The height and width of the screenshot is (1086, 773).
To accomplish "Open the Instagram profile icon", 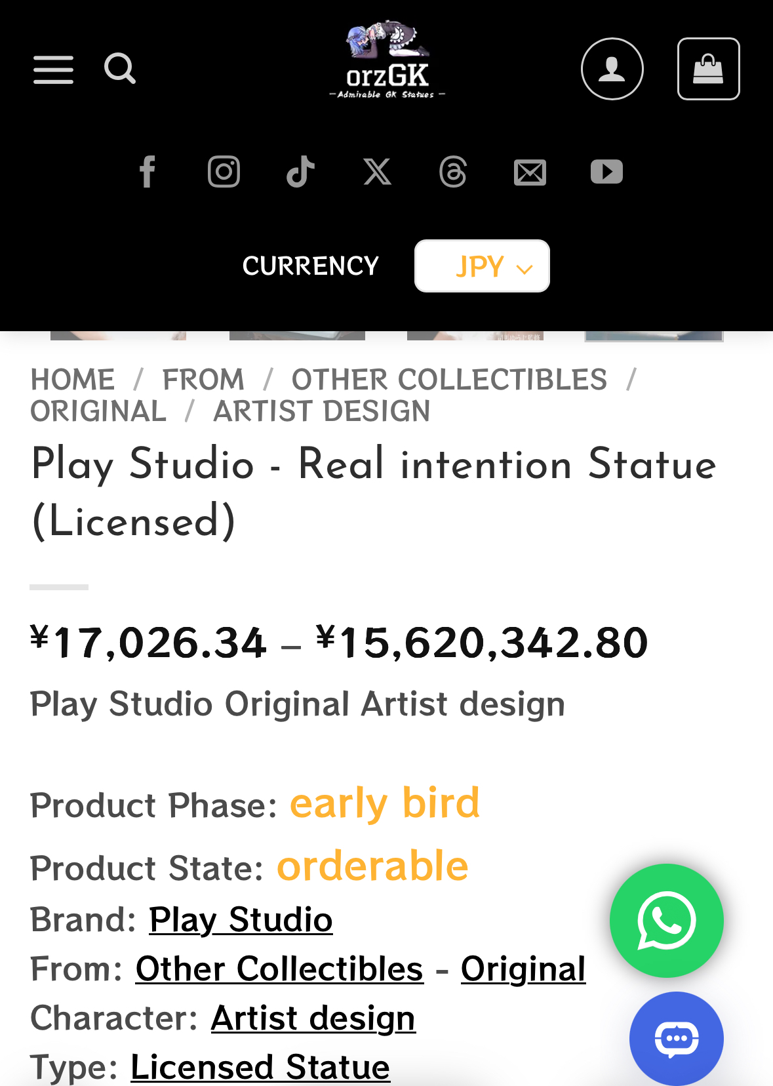I will 224,172.
